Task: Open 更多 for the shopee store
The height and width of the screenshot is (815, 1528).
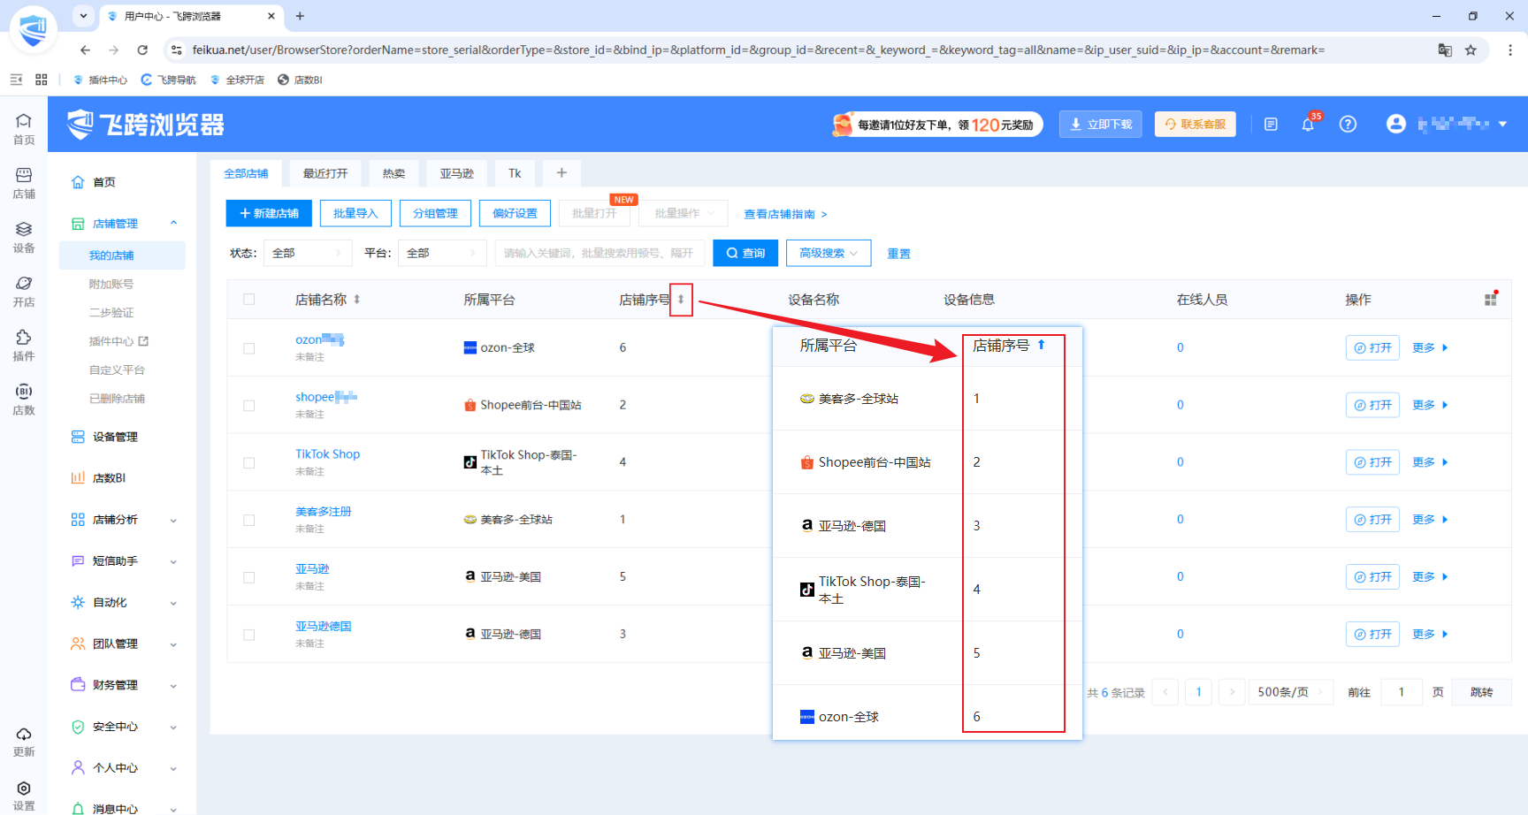Action: pos(1430,405)
